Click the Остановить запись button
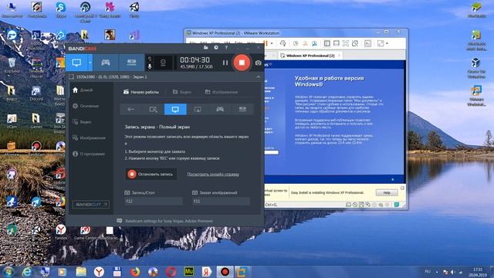Image resolution: width=494 pixels, height=278 pixels. [x=151, y=174]
